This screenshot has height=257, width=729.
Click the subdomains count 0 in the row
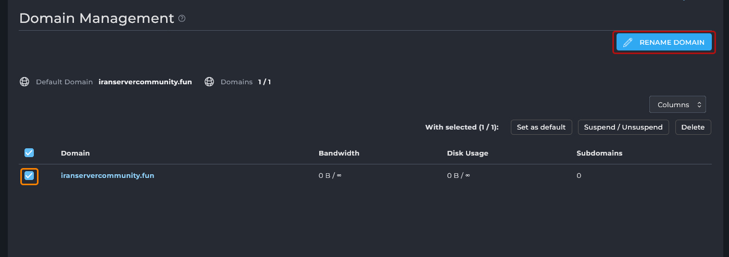pyautogui.click(x=579, y=176)
